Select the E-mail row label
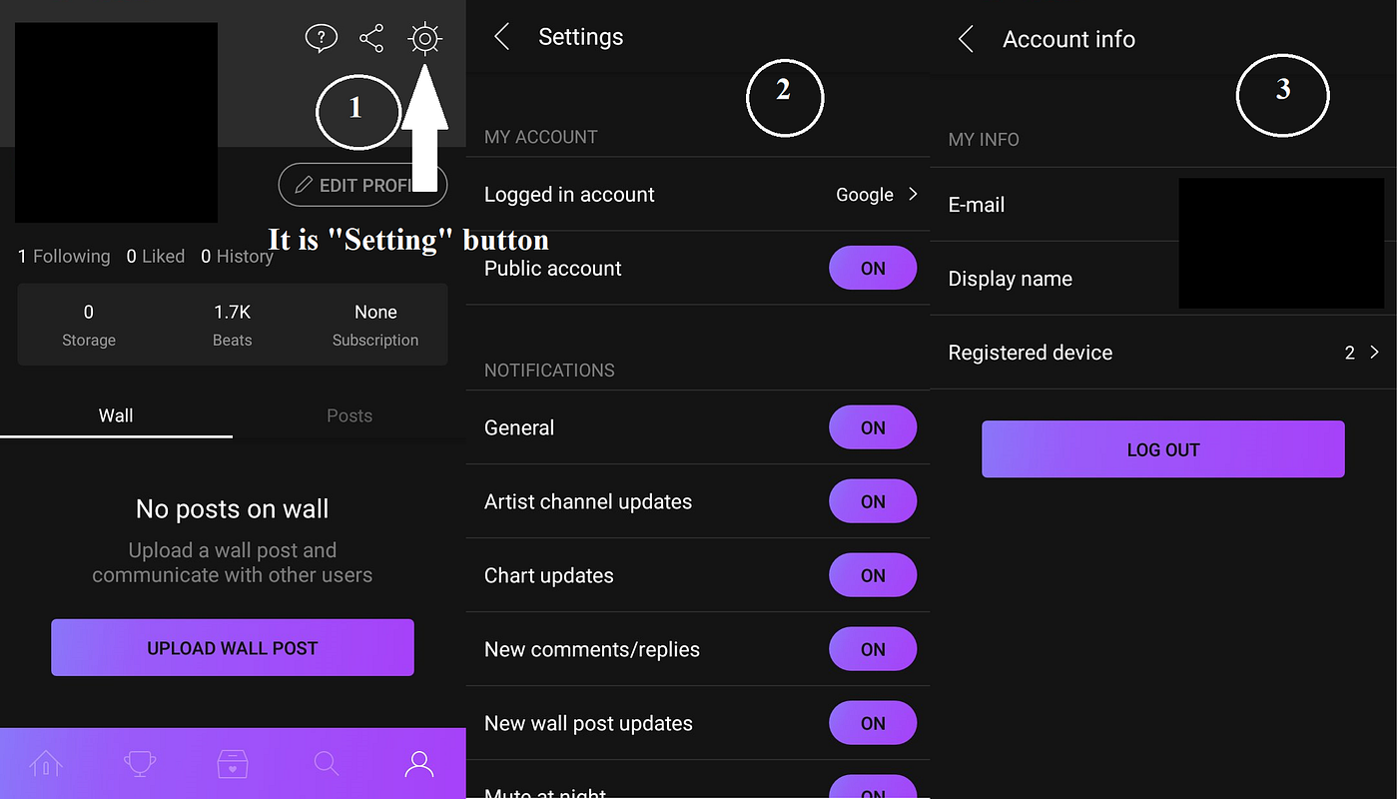This screenshot has height=799, width=1398. (977, 205)
